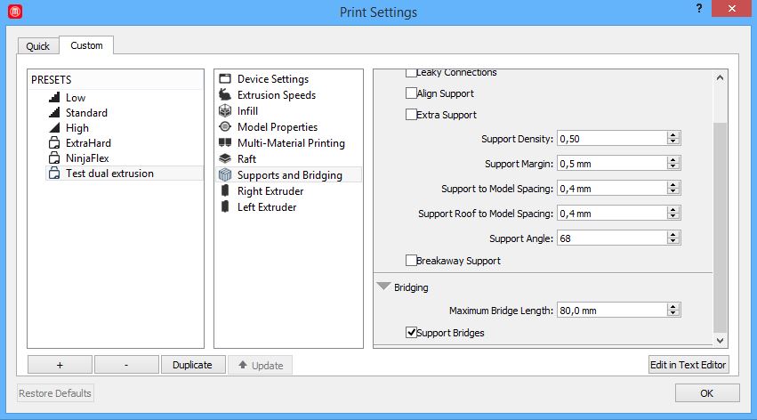The image size is (757, 420).
Task: Click the Model Properties icon
Action: click(x=225, y=127)
